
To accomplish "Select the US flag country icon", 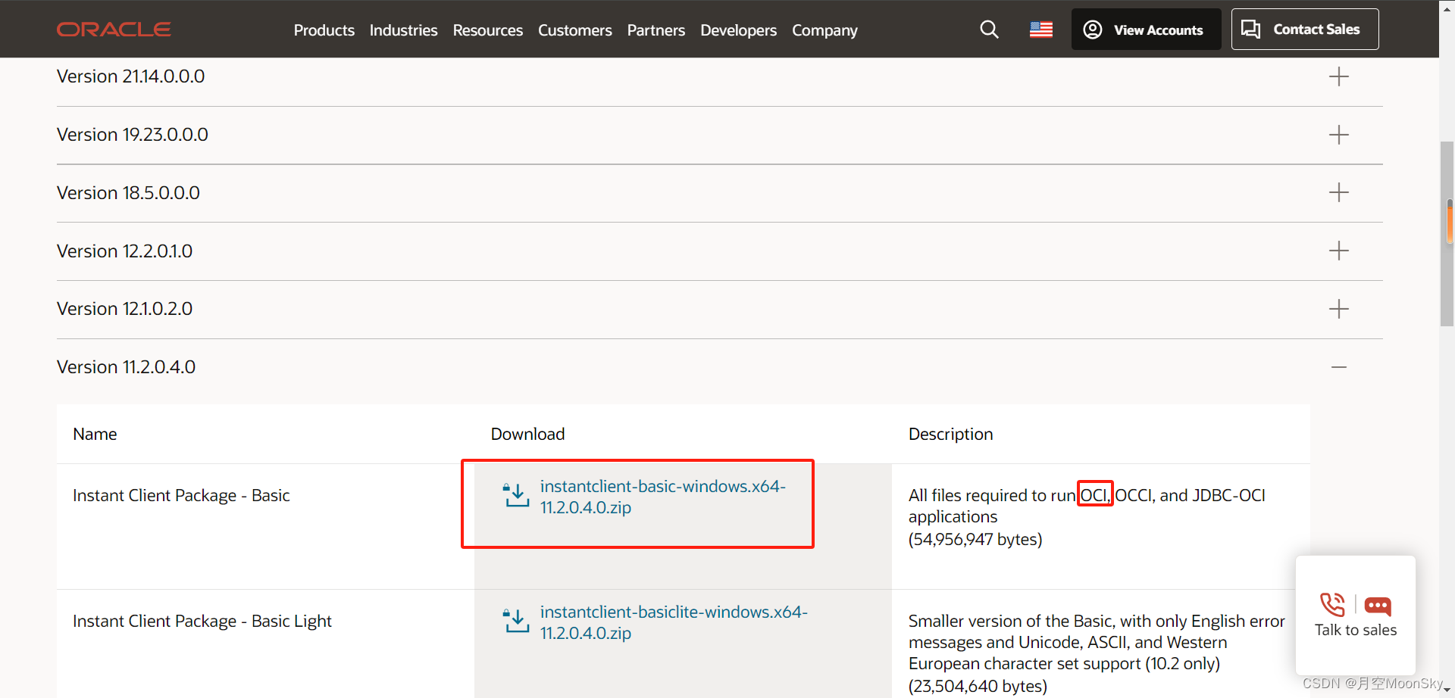I will pos(1041,30).
